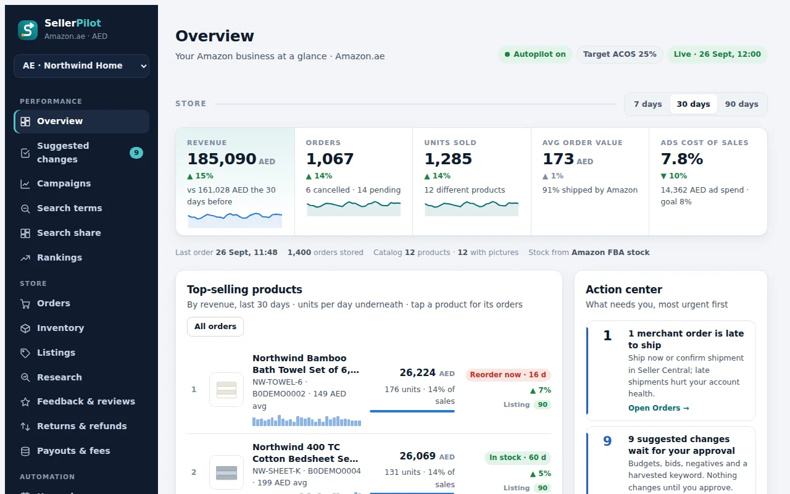This screenshot has height=494, width=790.
Task: Go to Inventory in the sidebar
Action: [x=81, y=328]
